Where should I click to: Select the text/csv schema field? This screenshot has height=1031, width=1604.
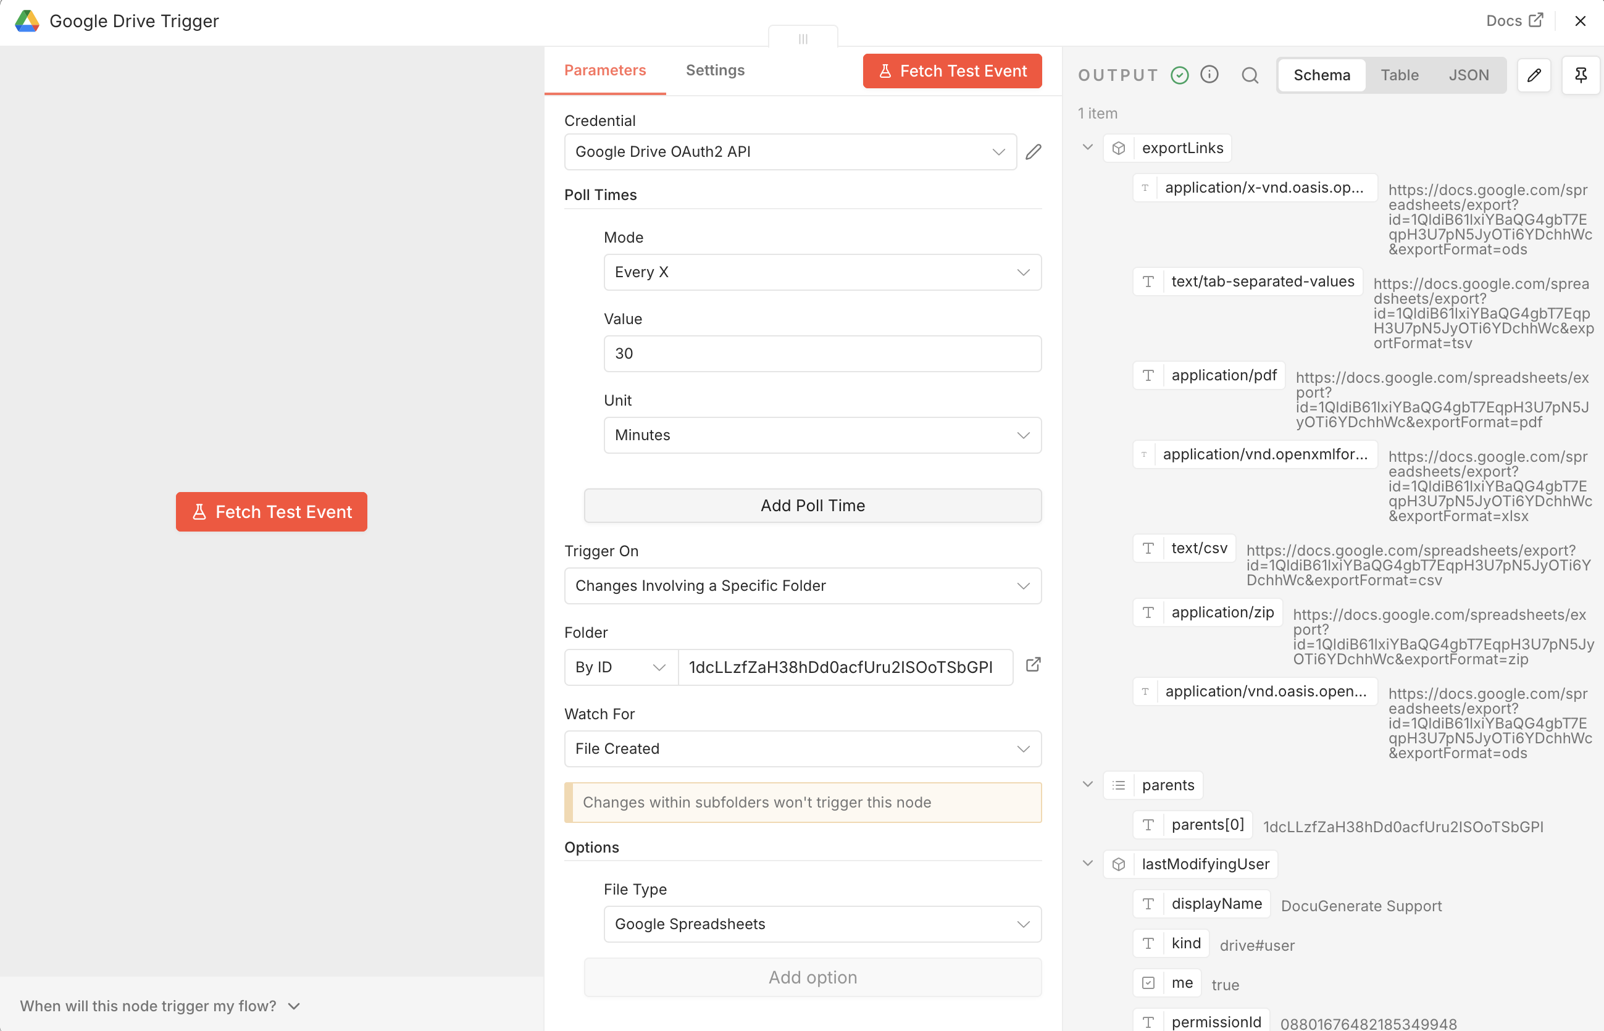point(1184,548)
